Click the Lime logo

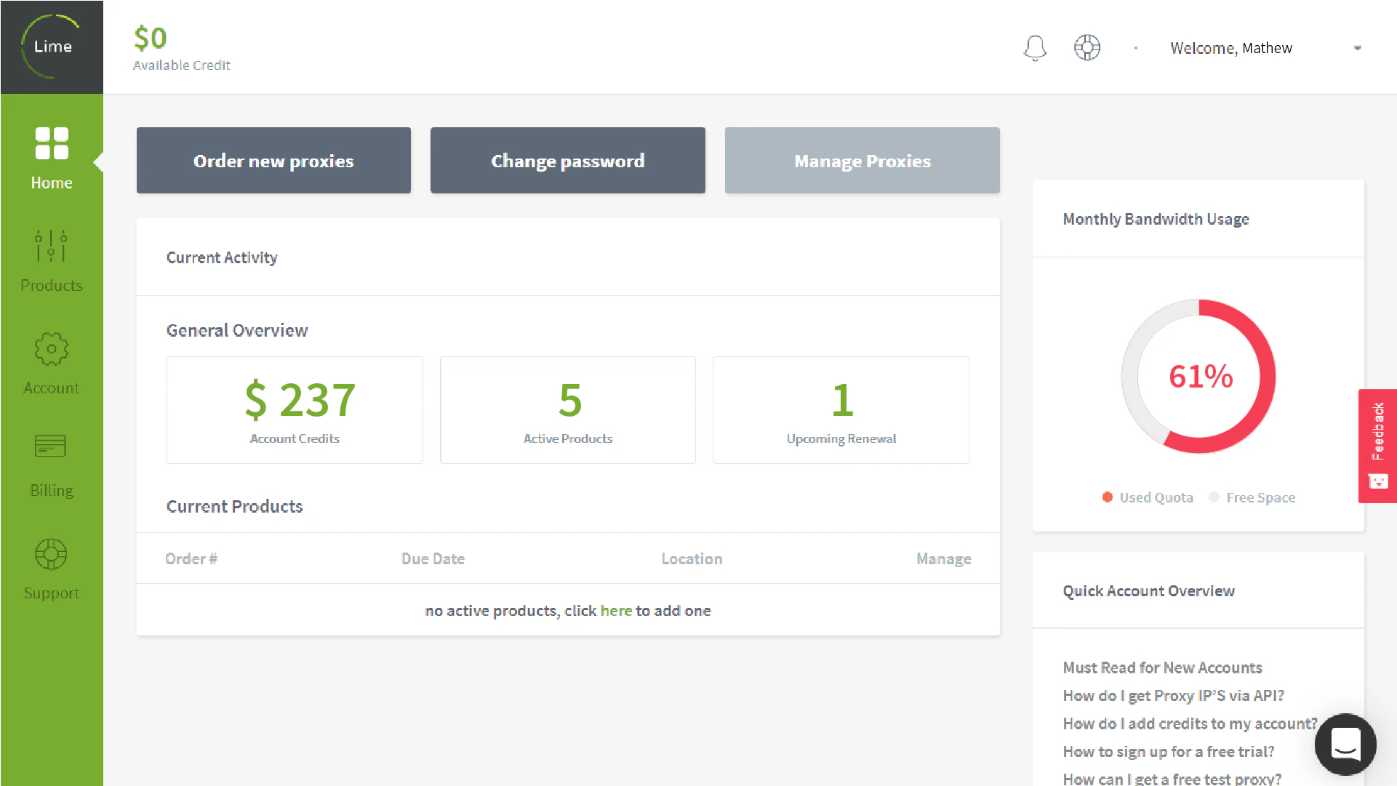(51, 47)
